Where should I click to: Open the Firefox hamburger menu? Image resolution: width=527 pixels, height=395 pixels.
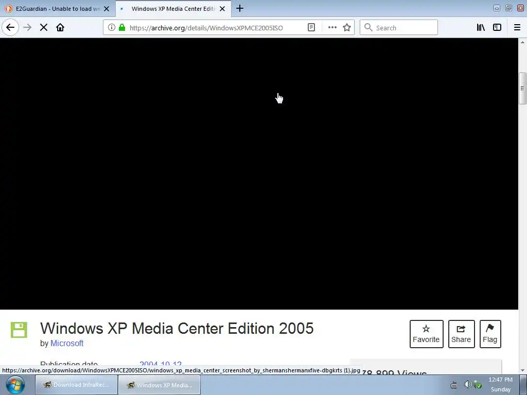point(517,28)
